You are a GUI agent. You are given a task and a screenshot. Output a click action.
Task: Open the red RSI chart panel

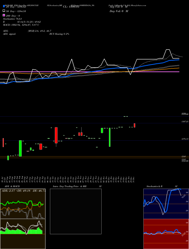click(166, 234)
